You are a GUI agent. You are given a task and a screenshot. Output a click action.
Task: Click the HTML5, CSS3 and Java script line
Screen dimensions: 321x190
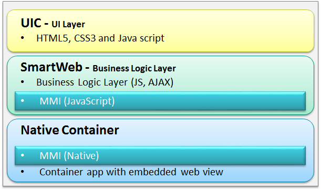[100, 38]
